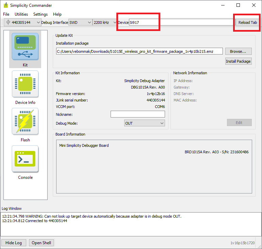Expand the adapter serial number dropdown
The image size is (262, 249).
[38, 22]
